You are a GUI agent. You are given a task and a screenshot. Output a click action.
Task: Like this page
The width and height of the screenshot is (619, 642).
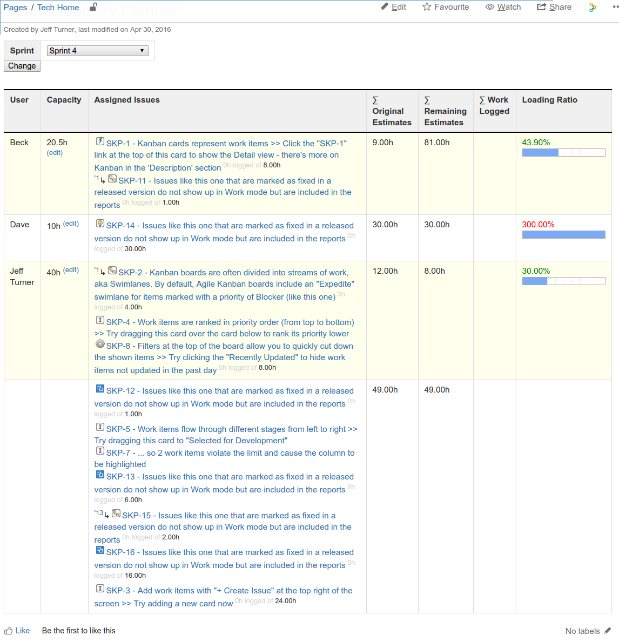point(17,631)
